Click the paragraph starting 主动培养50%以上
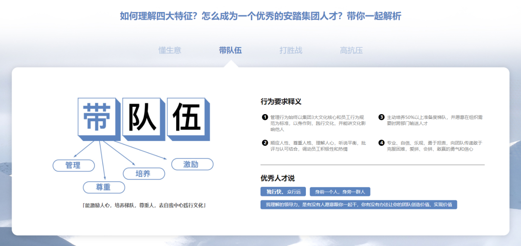 pyautogui.click(x=435, y=120)
